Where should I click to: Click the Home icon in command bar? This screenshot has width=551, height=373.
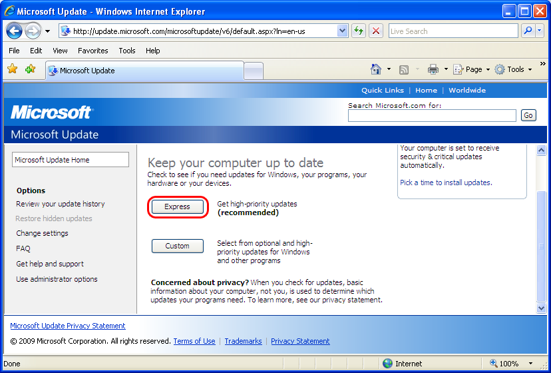[376, 69]
